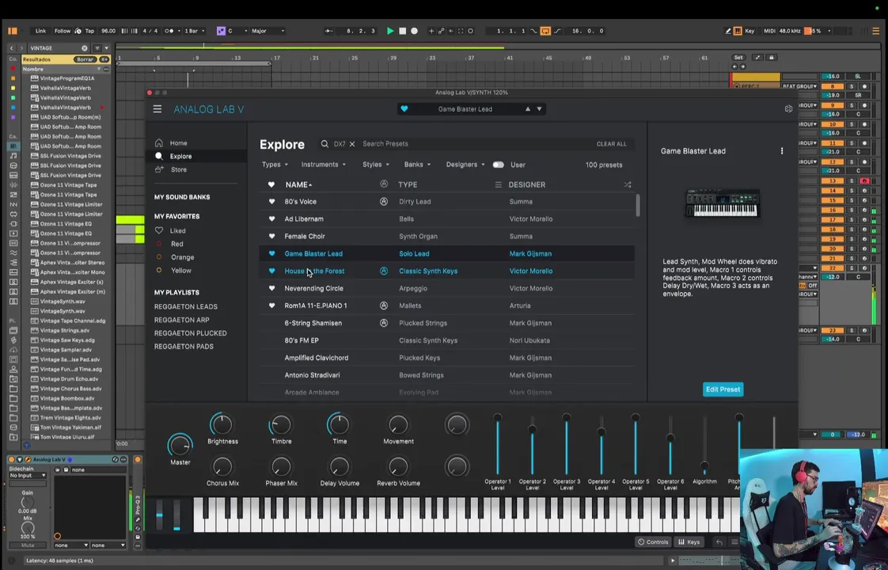Screen dimensions: 888x570
Task: Click the draw mode pencil icon in Ableton
Action: click(727, 31)
